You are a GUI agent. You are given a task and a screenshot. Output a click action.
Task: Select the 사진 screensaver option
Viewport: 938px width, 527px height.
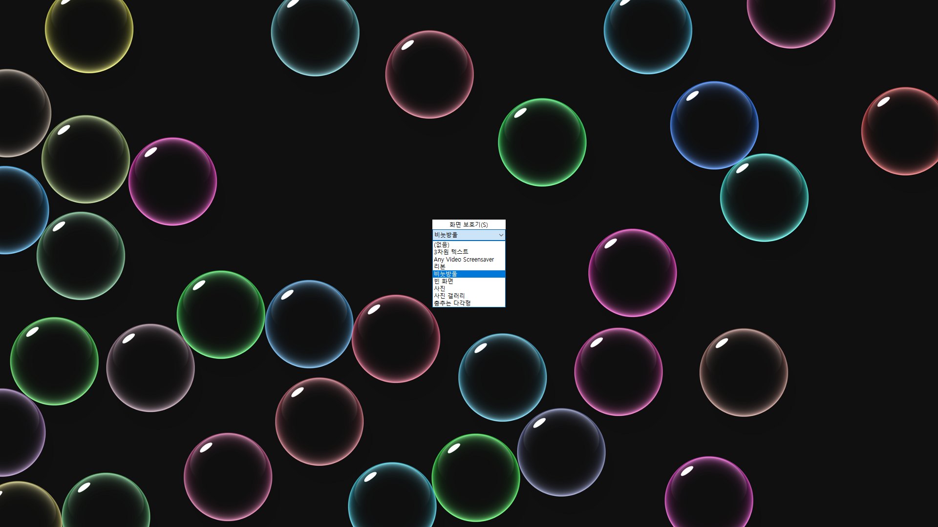(x=469, y=288)
